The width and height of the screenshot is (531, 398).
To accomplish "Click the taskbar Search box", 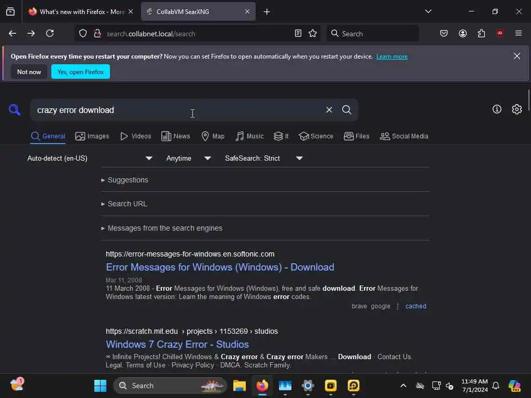I will 170,386.
